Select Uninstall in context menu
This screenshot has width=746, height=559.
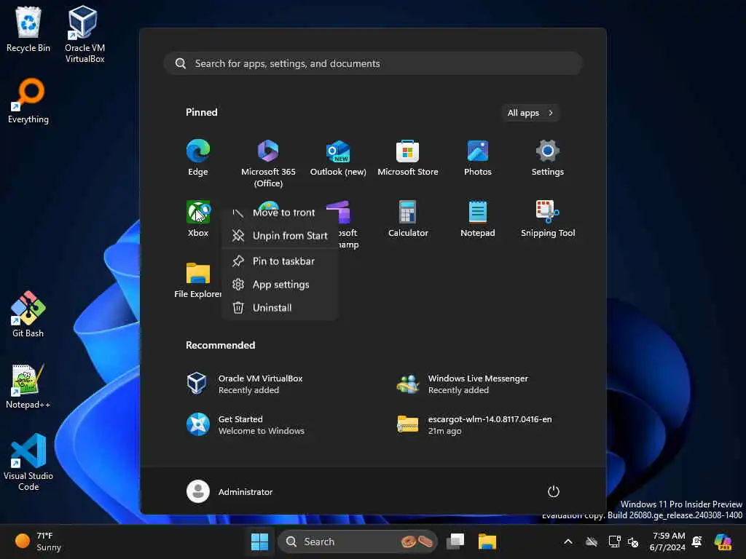coord(280,308)
